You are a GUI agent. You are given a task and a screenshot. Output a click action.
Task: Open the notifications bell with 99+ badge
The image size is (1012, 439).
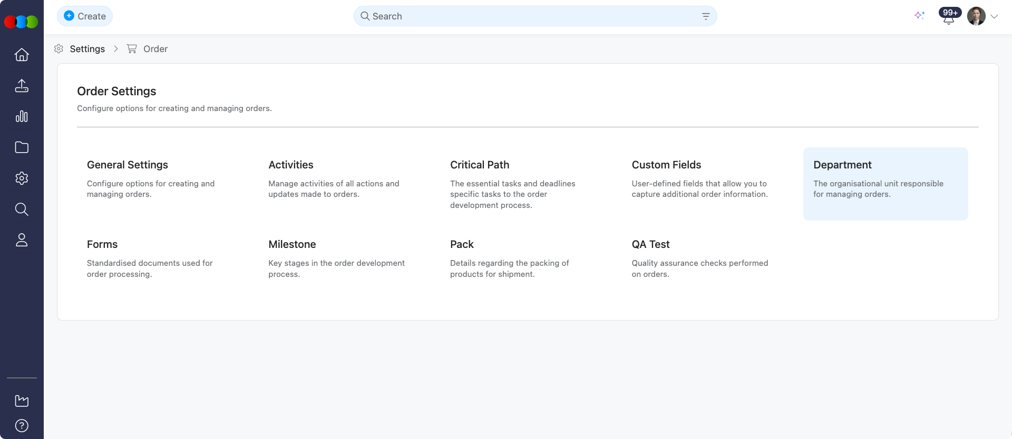pos(949,17)
